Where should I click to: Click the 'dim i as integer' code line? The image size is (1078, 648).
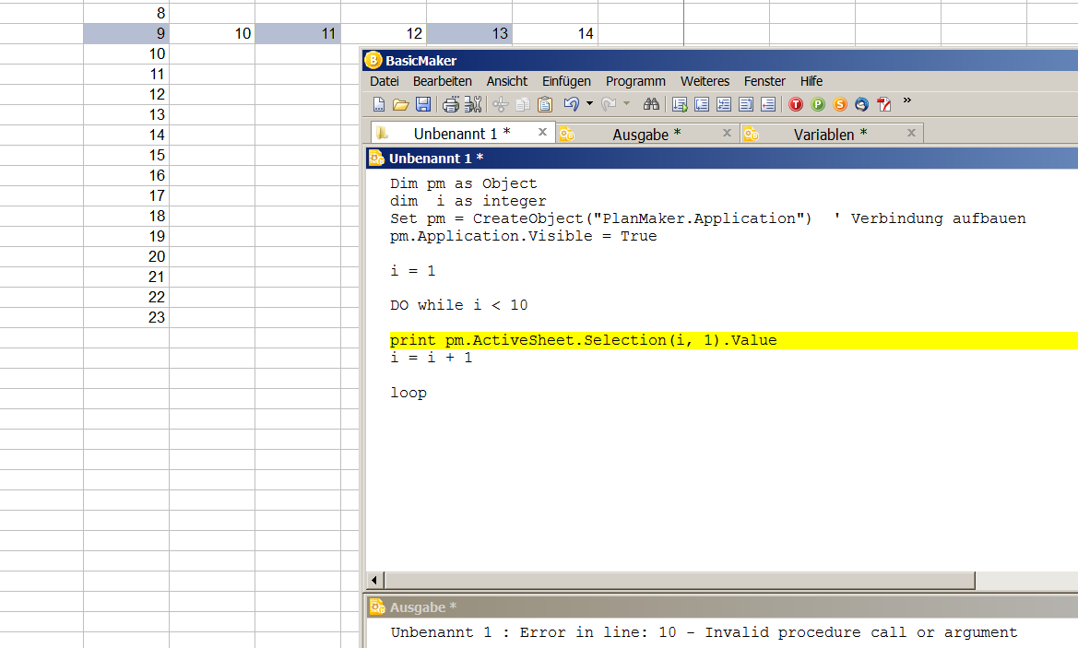tap(468, 201)
